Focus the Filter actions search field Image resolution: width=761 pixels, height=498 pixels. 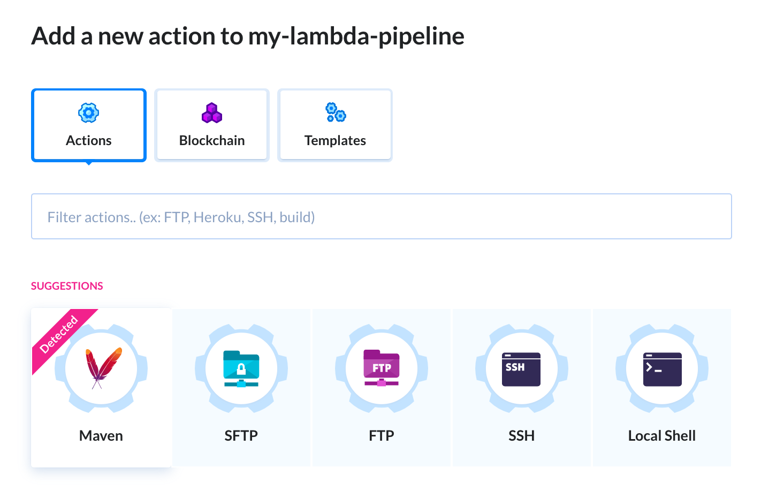(x=382, y=216)
